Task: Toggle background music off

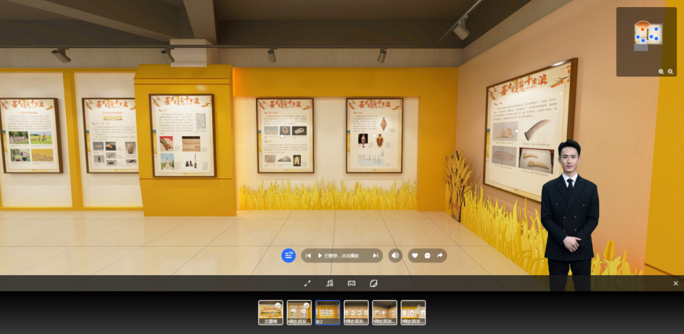Action: click(x=329, y=283)
